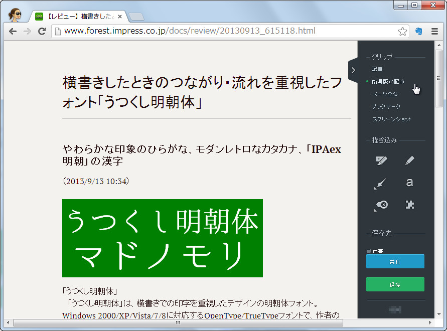Image resolution: width=447 pixels, height=331 pixels.
Task: Select the stamp annotation tool
Action: pos(382,205)
